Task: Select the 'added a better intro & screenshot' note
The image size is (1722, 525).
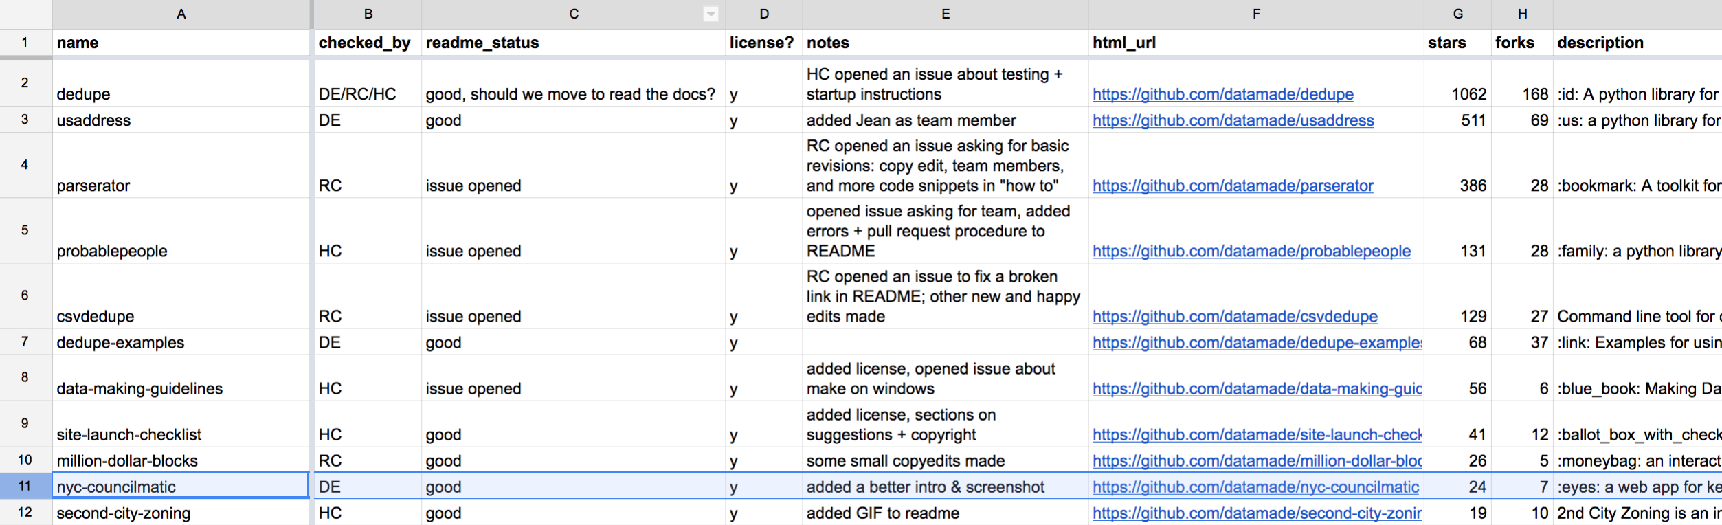Action: (946, 486)
